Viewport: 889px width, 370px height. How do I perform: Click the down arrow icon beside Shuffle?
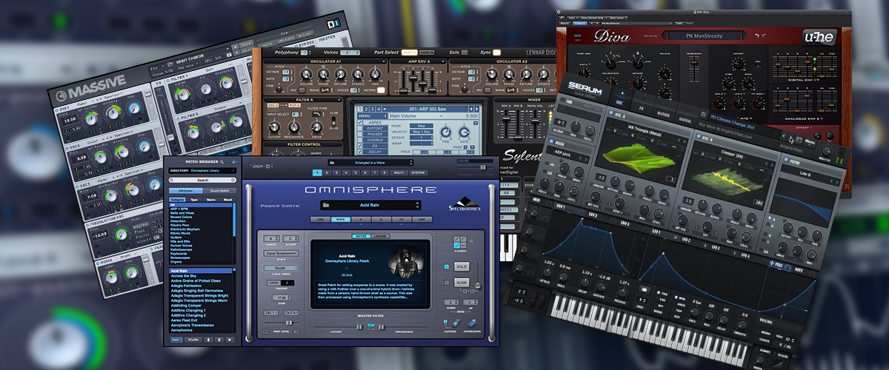click(208, 340)
